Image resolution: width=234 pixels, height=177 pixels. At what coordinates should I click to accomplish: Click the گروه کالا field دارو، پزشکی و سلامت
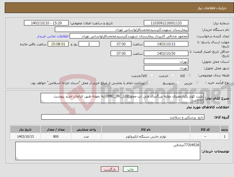123,117
